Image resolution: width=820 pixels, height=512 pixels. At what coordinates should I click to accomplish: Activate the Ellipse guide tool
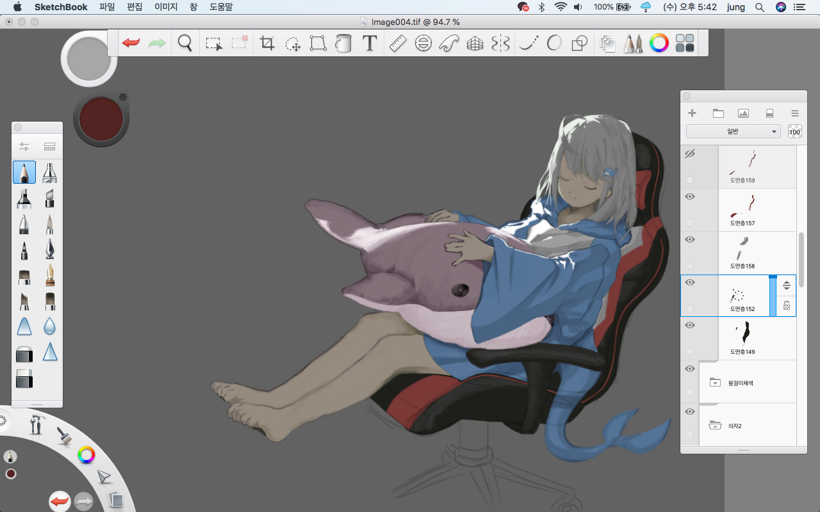point(423,44)
